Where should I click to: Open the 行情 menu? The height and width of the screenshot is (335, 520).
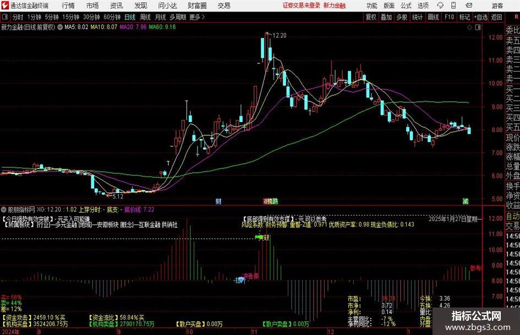tap(68, 6)
